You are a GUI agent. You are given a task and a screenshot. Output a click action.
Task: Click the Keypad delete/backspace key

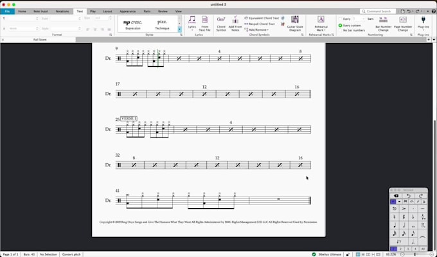pyautogui.click(x=396, y=196)
